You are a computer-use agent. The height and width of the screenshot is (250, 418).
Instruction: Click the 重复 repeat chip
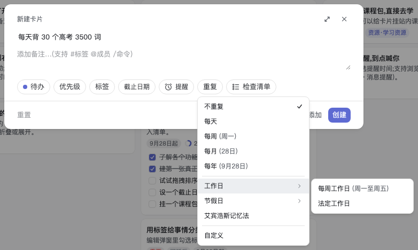pos(210,87)
